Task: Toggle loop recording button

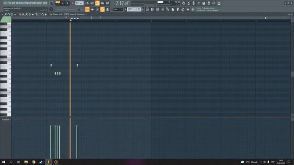Action: coord(107,3)
